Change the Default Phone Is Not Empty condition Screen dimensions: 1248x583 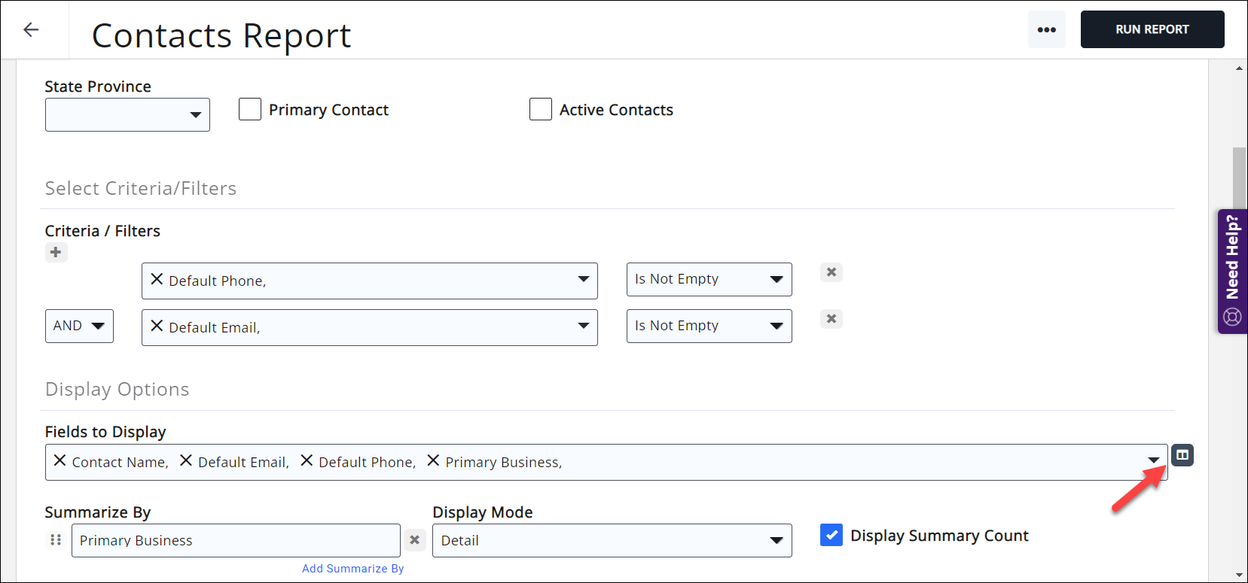tap(709, 279)
